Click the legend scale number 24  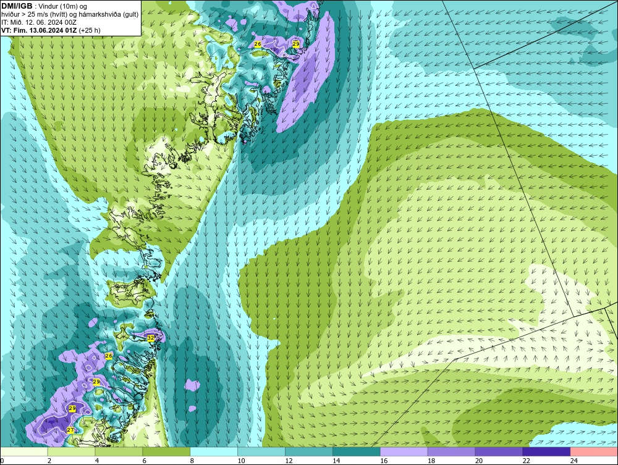[x=574, y=461]
